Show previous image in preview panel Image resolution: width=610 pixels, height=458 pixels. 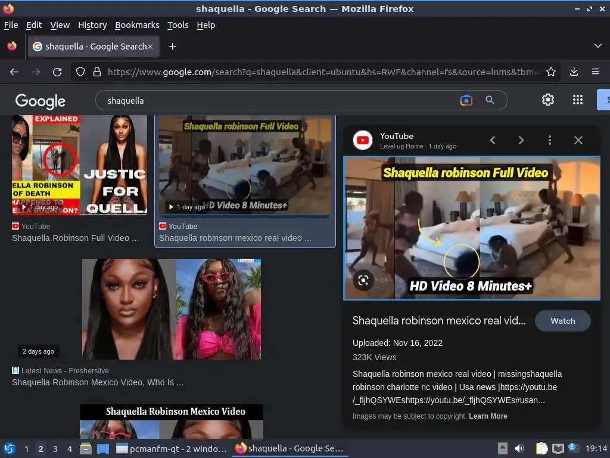(493, 140)
